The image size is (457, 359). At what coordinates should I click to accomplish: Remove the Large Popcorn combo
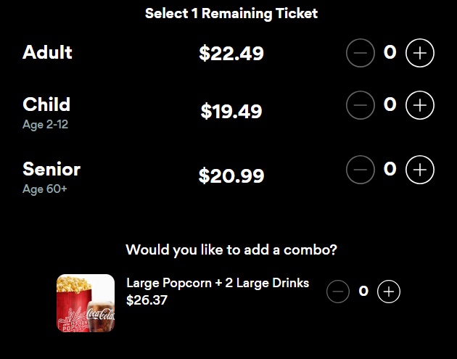338,292
